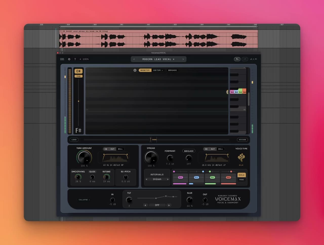Click the undo arrow button

click(237, 59)
